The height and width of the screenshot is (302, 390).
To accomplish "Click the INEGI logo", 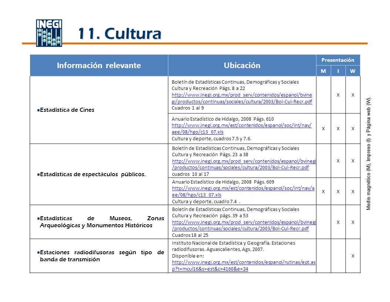I will click(49, 33).
